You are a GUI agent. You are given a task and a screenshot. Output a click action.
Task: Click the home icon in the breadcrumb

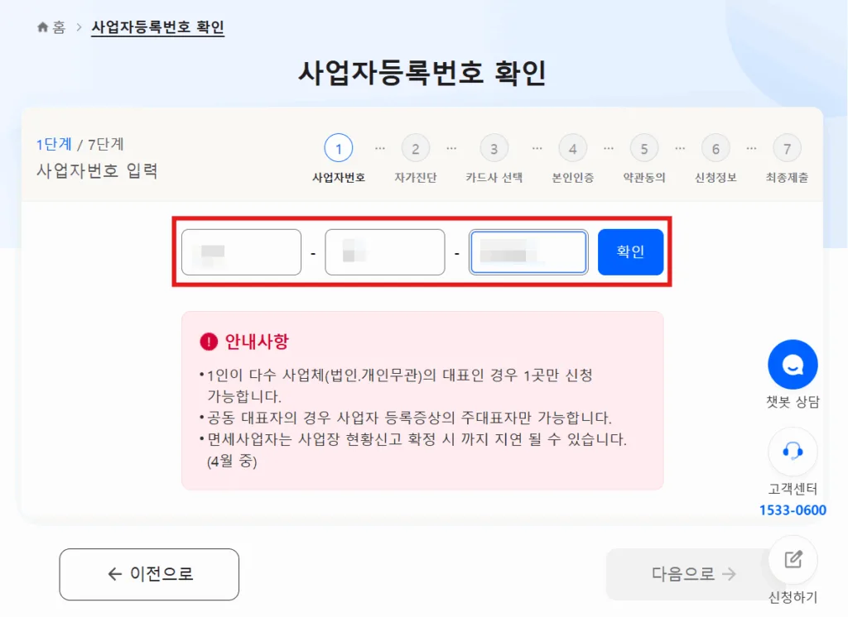pos(41,26)
